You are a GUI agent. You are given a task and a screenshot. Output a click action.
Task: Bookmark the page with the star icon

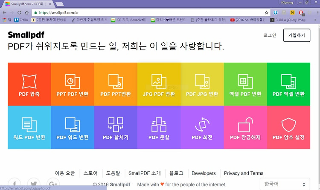pyautogui.click(x=267, y=13)
